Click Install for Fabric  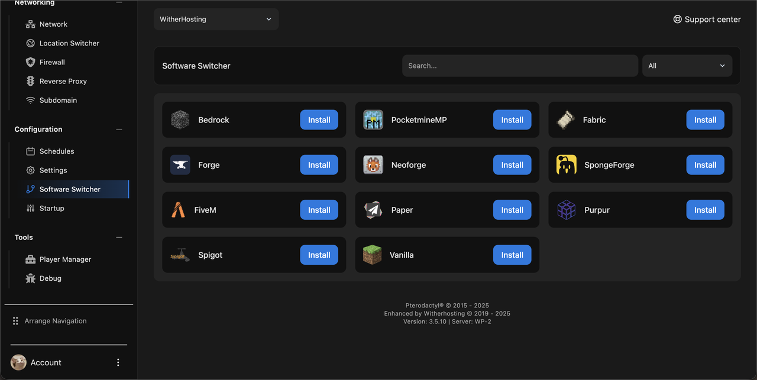point(705,120)
